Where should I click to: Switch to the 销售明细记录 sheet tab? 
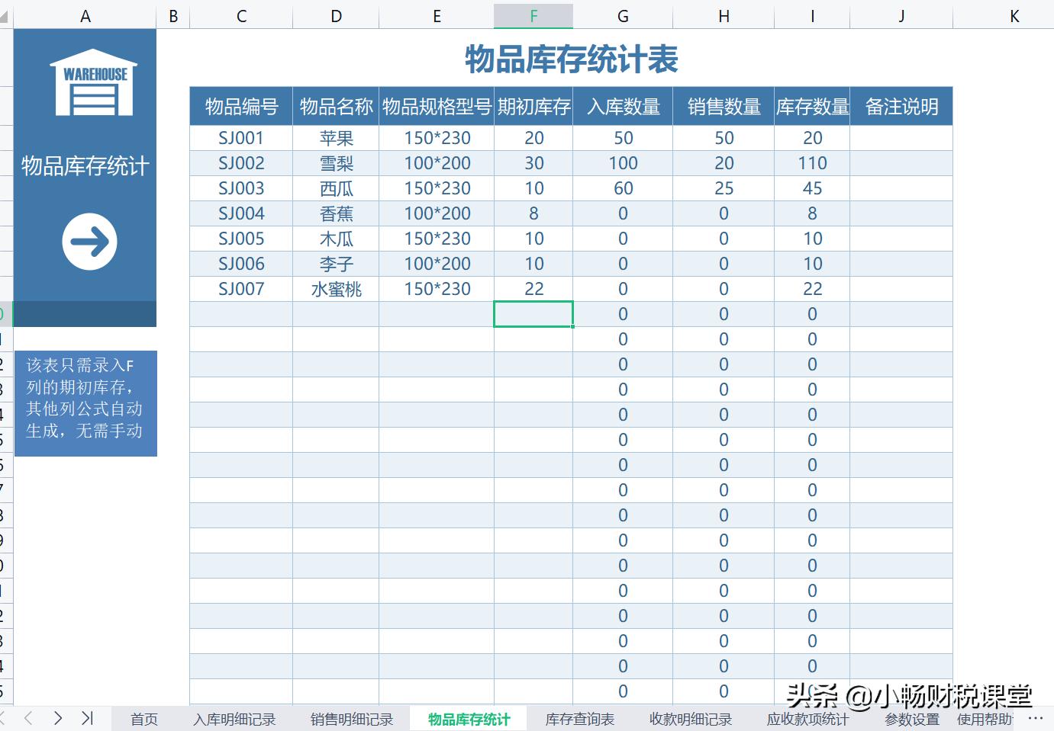[x=350, y=717]
